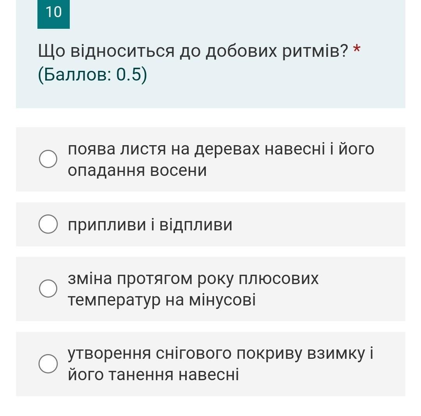Click empty area right of 'його танення навесні'
Screen dimensions: 421x416
coord(322,375)
